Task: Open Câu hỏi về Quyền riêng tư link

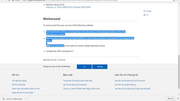Action: pos(125,85)
